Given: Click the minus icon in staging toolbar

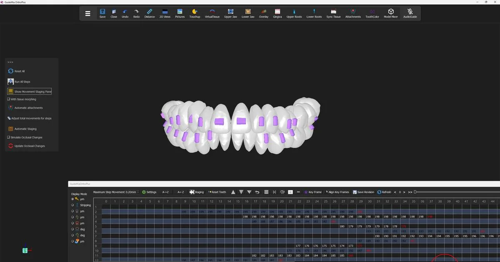Looking at the screenshot, I should click(298, 192).
